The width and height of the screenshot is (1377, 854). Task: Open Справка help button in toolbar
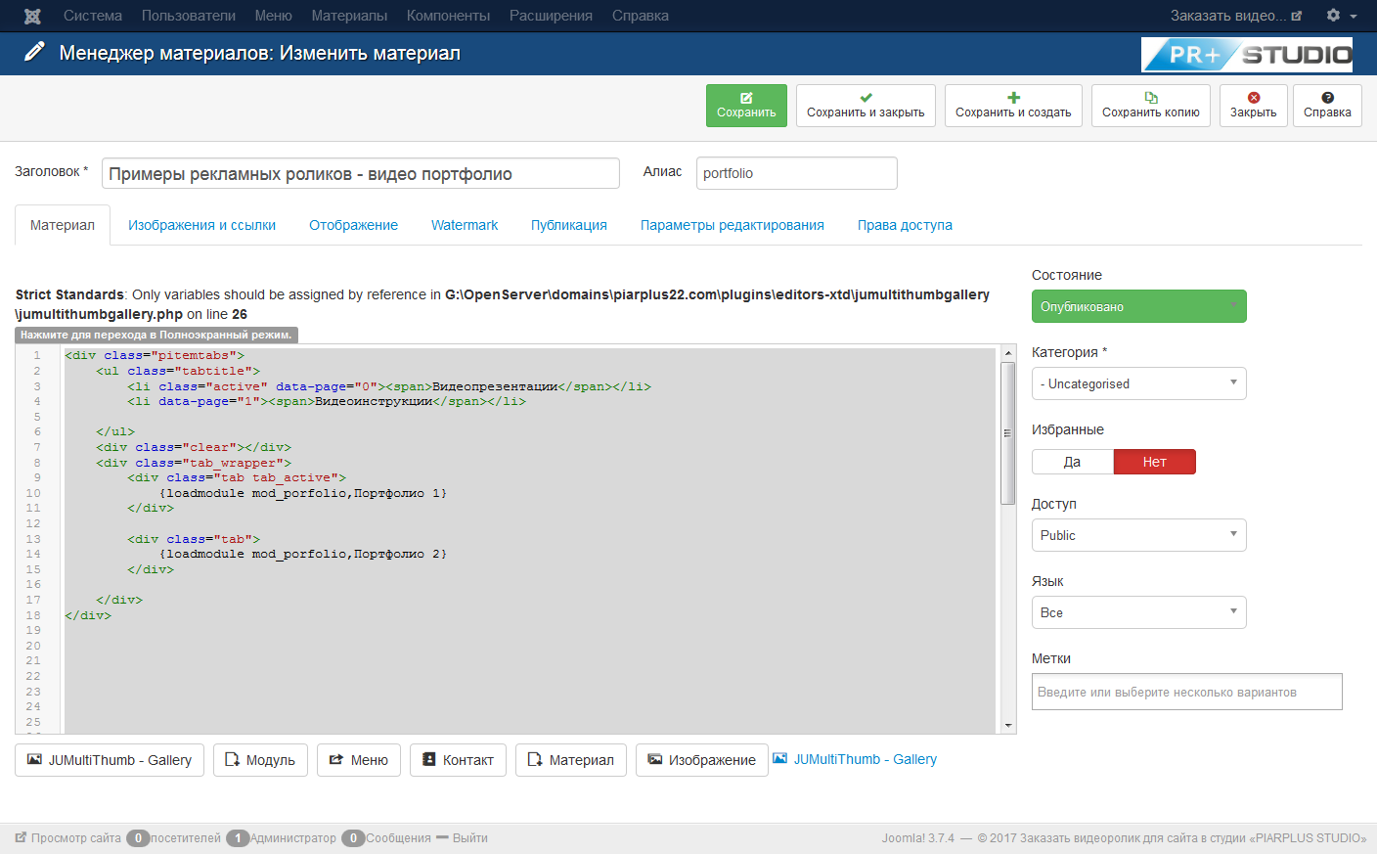[x=1327, y=105]
